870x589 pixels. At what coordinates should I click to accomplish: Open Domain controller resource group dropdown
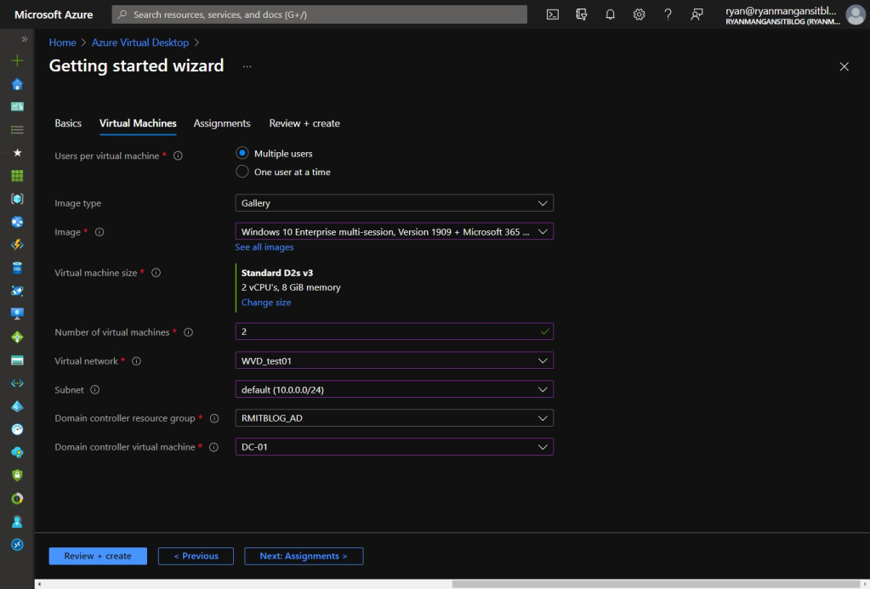(394, 418)
